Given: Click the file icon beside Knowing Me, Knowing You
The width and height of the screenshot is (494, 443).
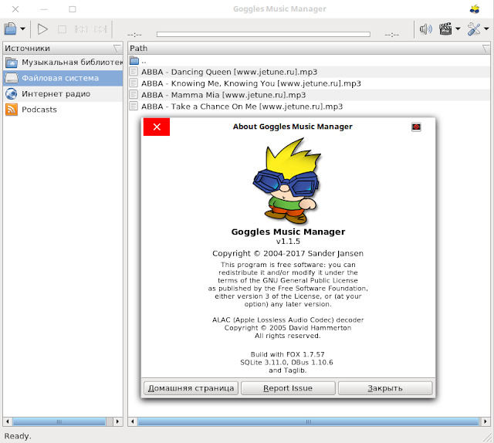Looking at the screenshot, I should [x=134, y=83].
